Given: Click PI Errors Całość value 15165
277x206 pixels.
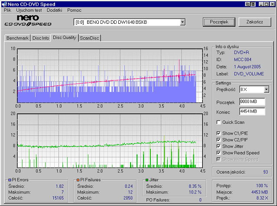Looking at the screenshot, I should click(58, 198).
